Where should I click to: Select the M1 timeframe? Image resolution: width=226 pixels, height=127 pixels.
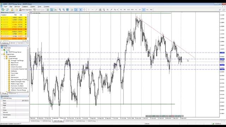tap(121, 10)
